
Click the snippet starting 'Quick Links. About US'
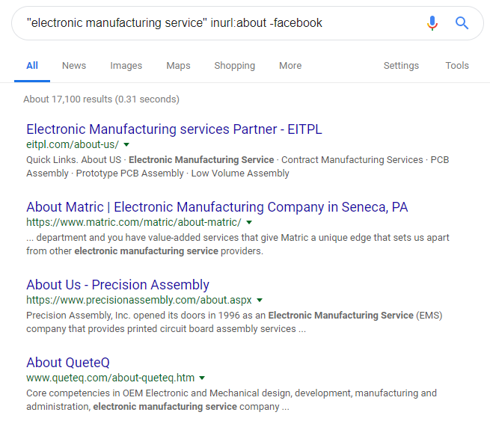(237, 167)
